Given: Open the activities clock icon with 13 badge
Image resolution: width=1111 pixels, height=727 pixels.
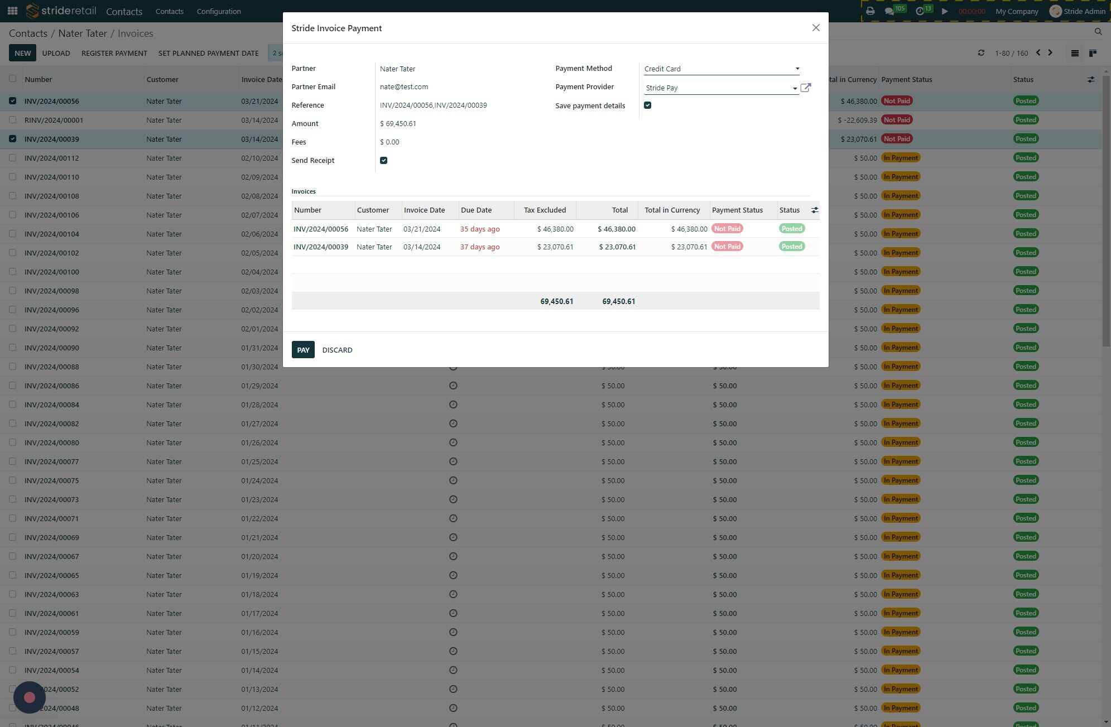Looking at the screenshot, I should point(920,11).
